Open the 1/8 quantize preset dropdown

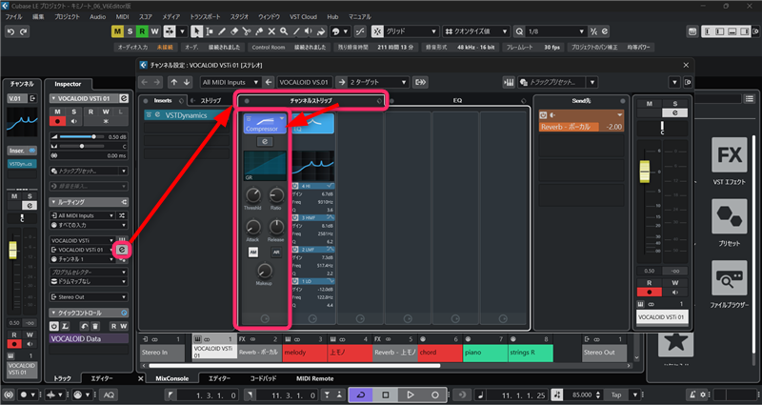coord(556,31)
